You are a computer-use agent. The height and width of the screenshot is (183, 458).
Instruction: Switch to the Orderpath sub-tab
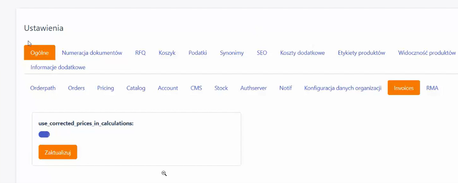pos(43,88)
